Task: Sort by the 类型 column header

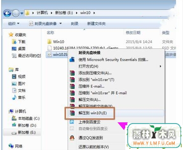Action: pyautogui.click(x=166, y=33)
